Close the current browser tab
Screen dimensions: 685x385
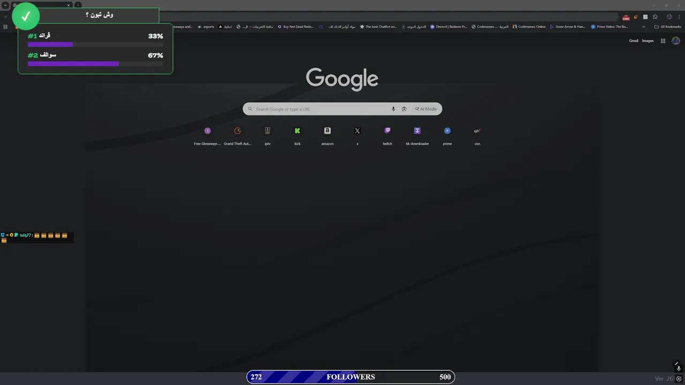68,5
